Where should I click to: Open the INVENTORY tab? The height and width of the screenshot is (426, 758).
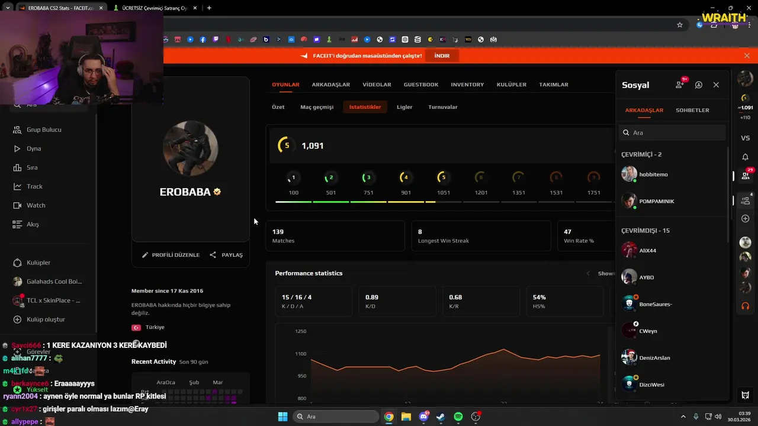click(467, 85)
